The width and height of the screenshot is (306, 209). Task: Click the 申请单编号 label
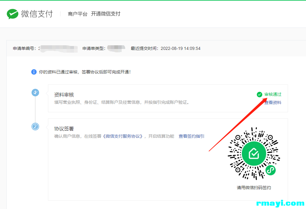24,48
